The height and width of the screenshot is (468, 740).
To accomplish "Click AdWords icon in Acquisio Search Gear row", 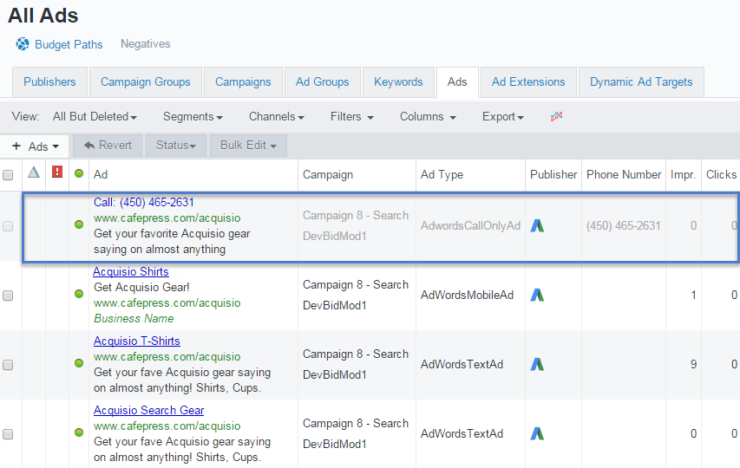I will click(537, 433).
